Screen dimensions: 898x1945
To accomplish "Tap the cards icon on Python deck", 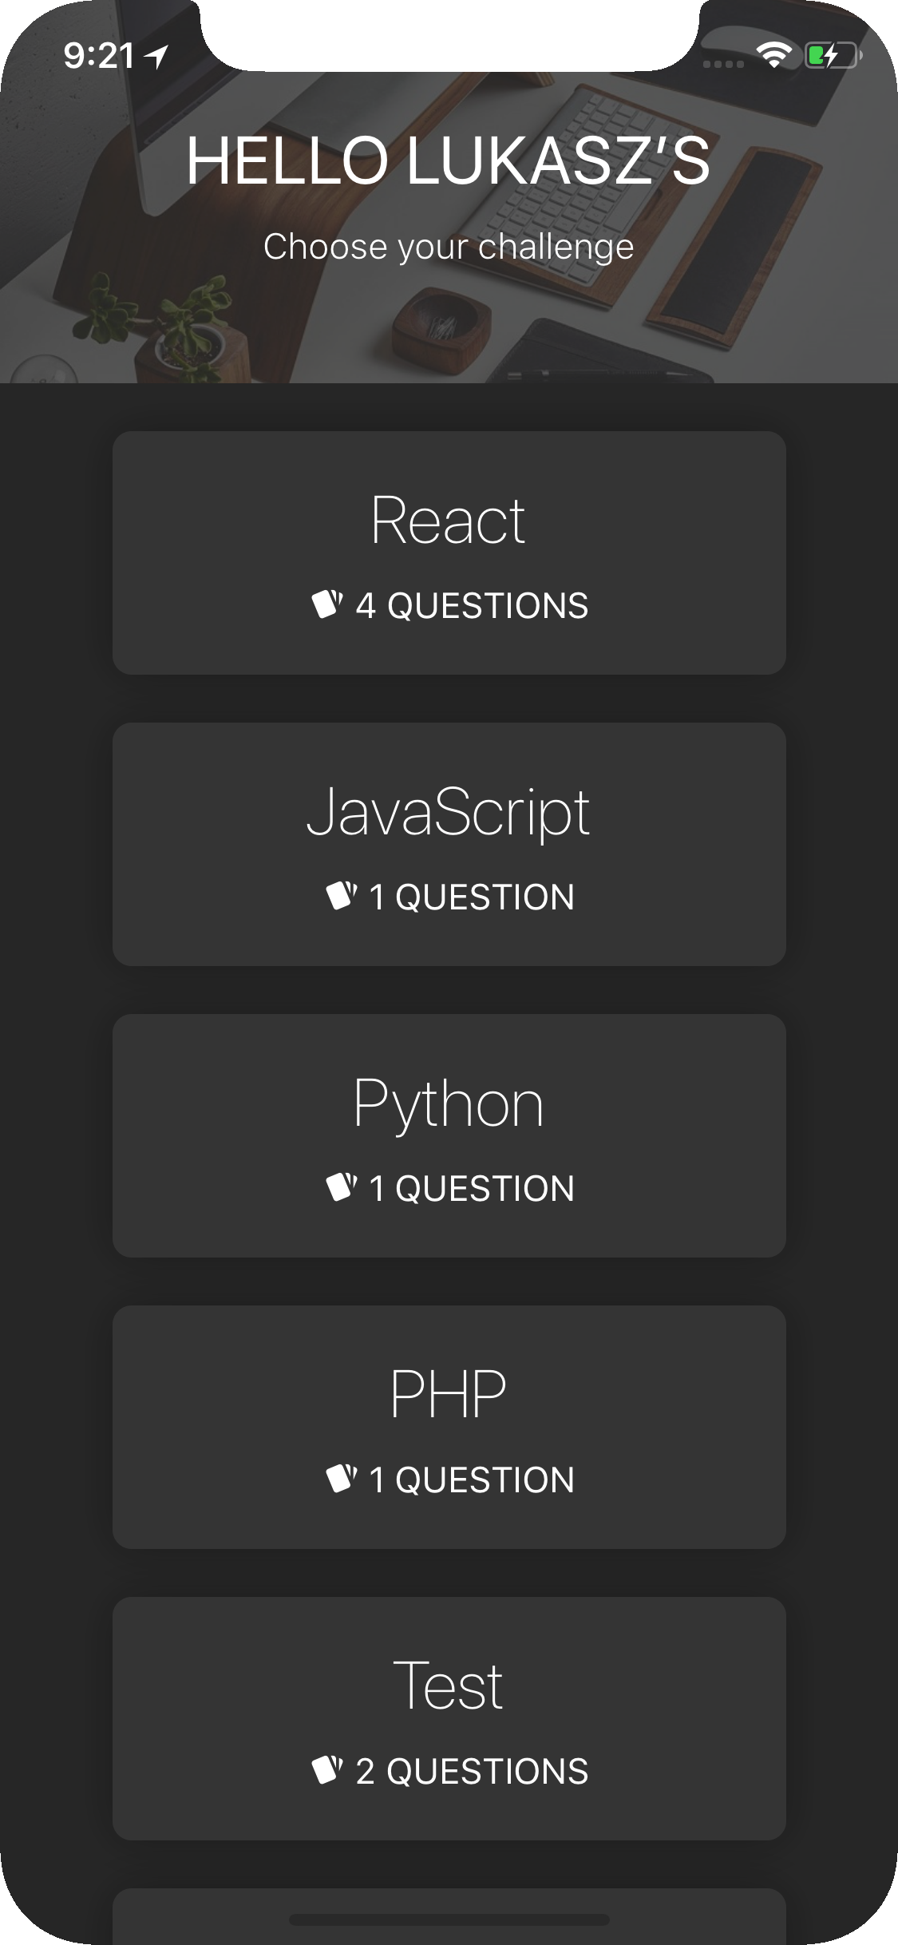I will click(342, 1186).
